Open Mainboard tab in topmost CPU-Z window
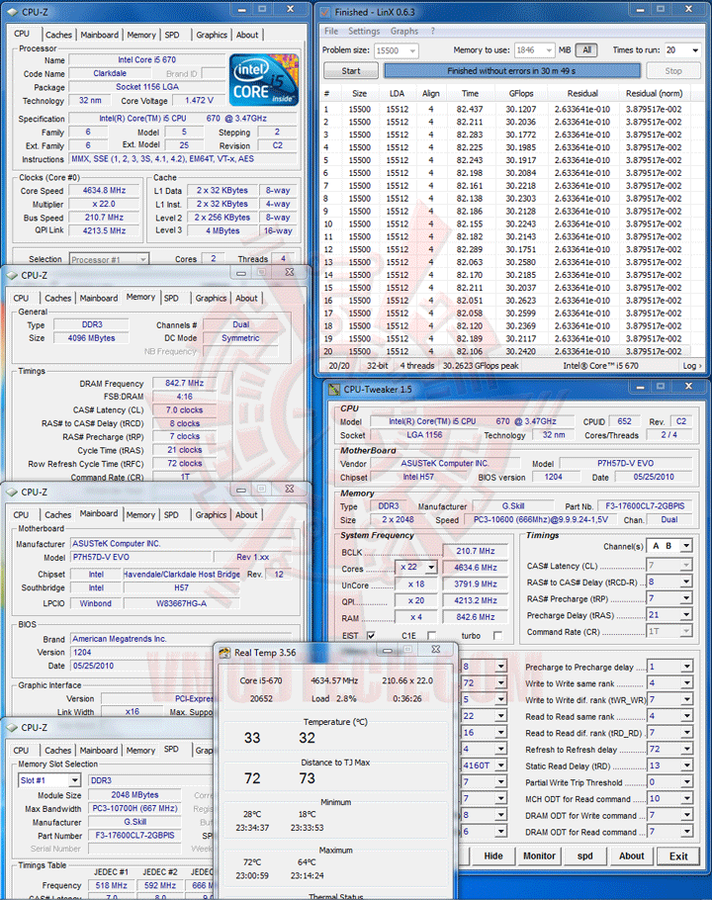 99,35
